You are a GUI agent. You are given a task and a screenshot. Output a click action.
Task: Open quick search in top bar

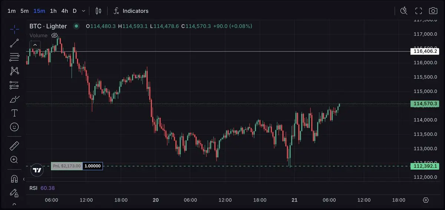[x=404, y=11]
